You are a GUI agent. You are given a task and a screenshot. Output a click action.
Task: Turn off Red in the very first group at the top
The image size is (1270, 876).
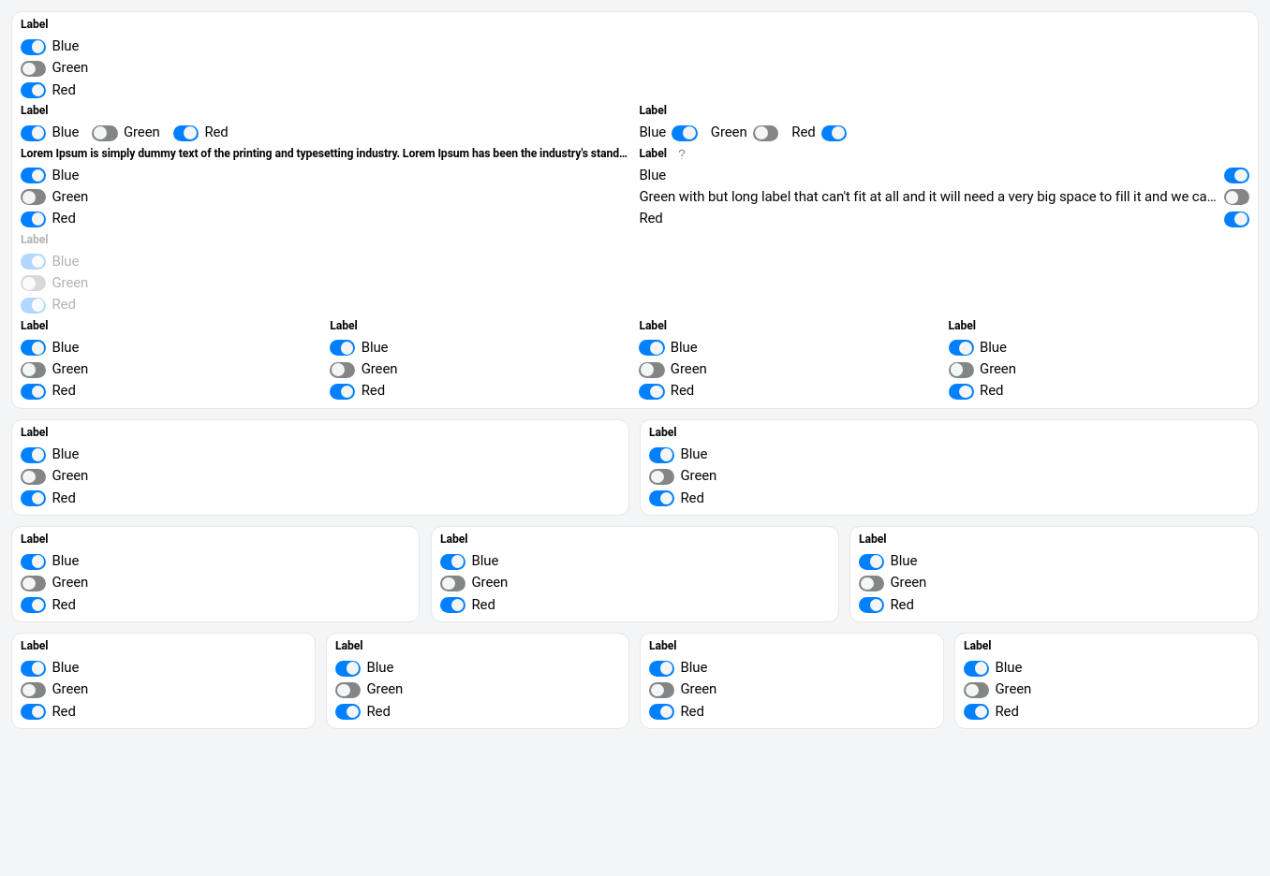(x=34, y=91)
